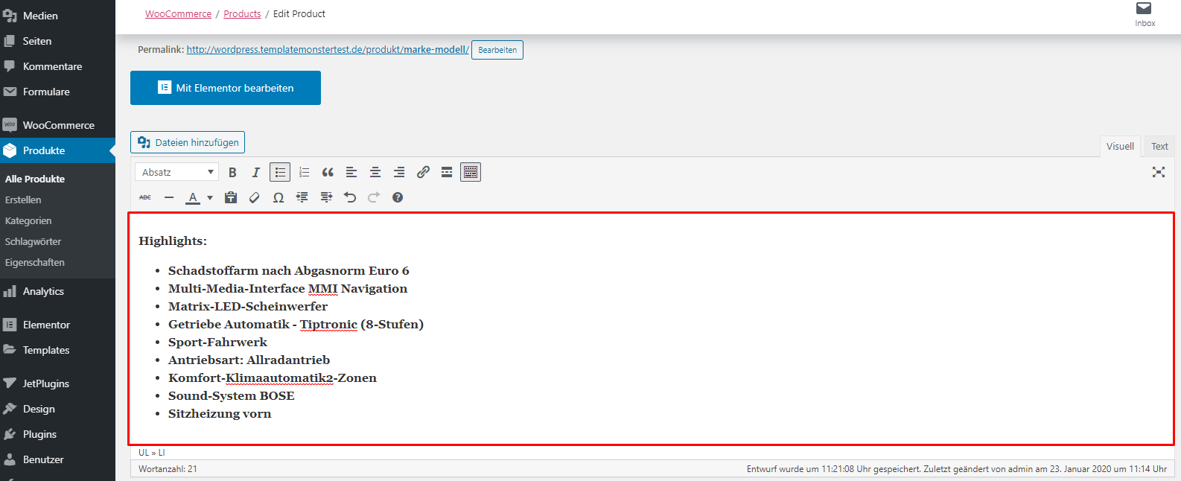Open Analytics in the admin sidebar
This screenshot has width=1181, height=481.
click(x=43, y=291)
